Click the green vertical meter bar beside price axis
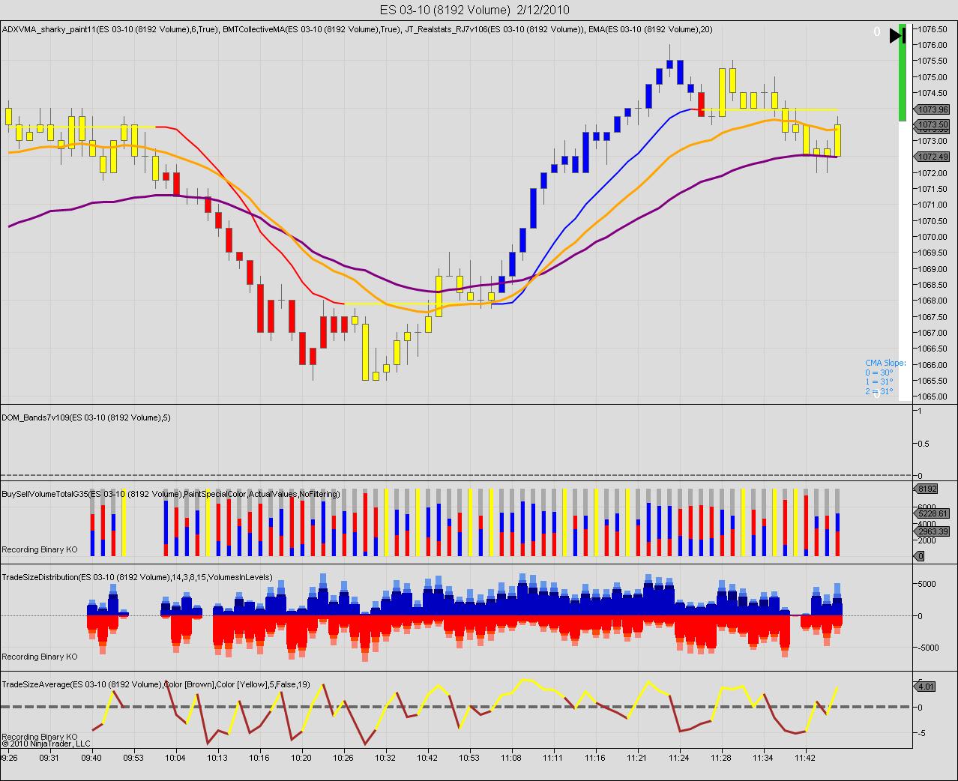 tap(903, 73)
